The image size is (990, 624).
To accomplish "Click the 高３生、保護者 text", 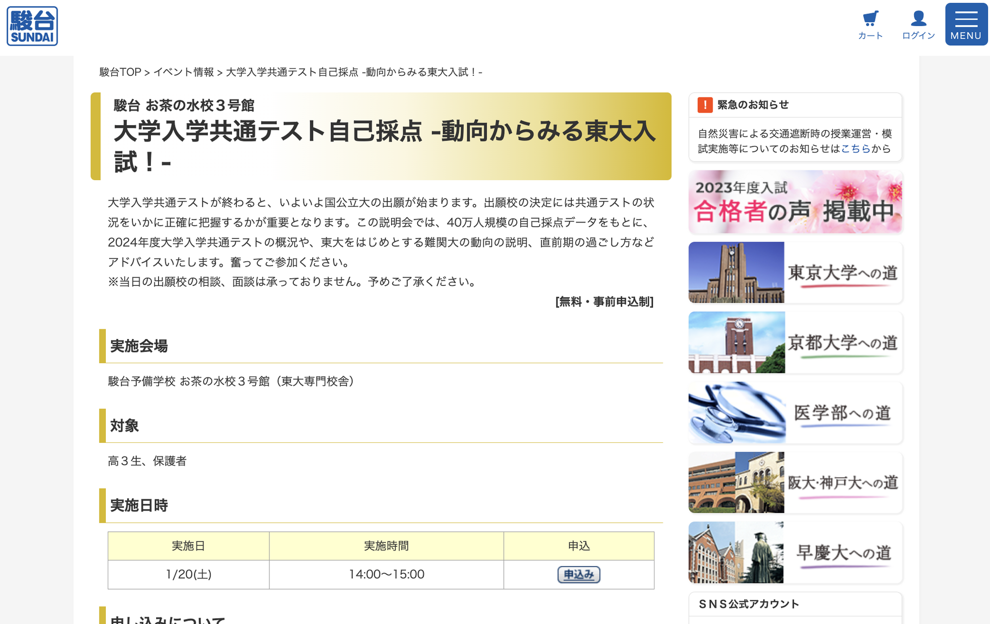I will 147,461.
